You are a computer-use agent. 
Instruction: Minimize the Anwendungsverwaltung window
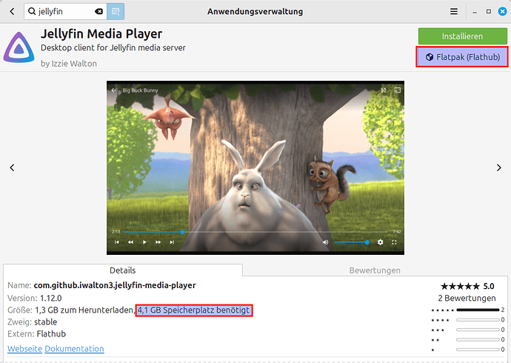475,12
